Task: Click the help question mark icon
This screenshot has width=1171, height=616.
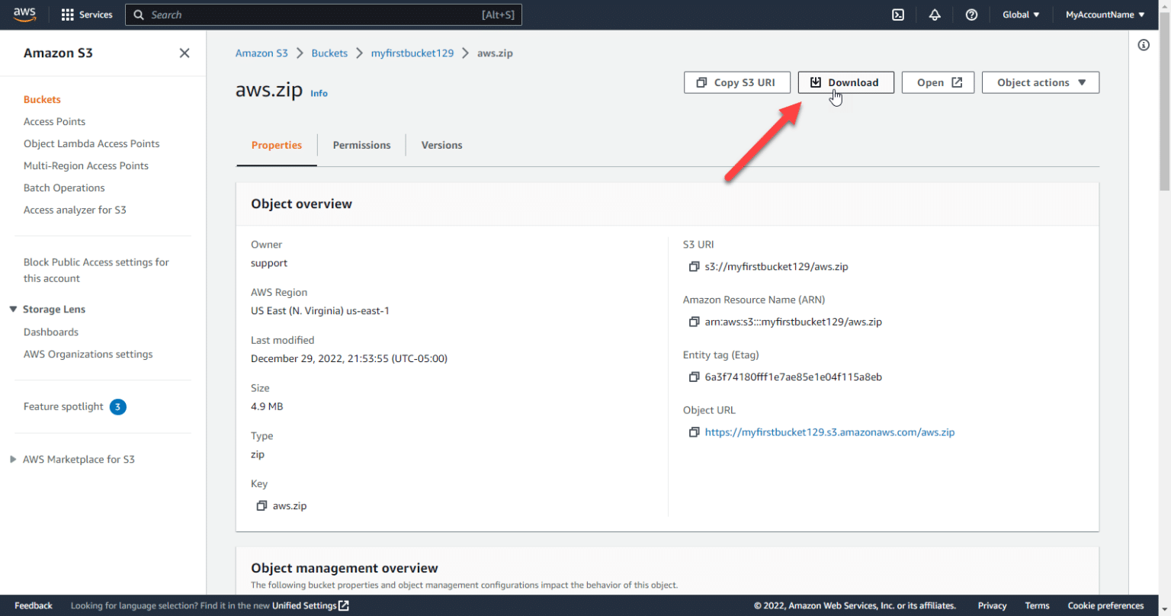Action: tap(971, 14)
